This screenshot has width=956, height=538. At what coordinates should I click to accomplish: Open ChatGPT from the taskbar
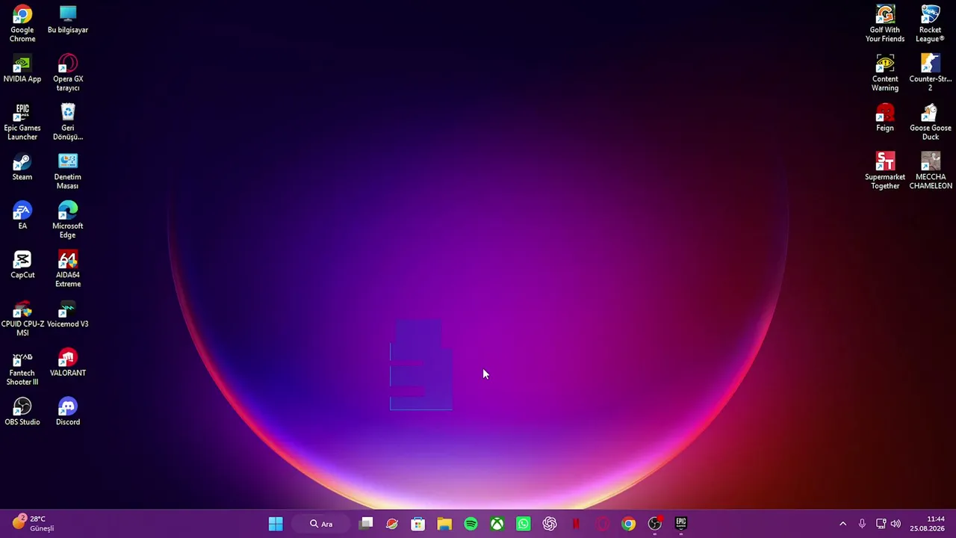pyautogui.click(x=550, y=524)
